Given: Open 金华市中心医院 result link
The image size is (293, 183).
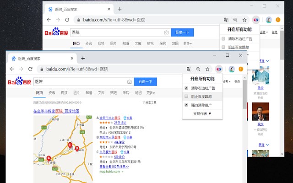Looking at the screenshot, I should pos(110,118).
